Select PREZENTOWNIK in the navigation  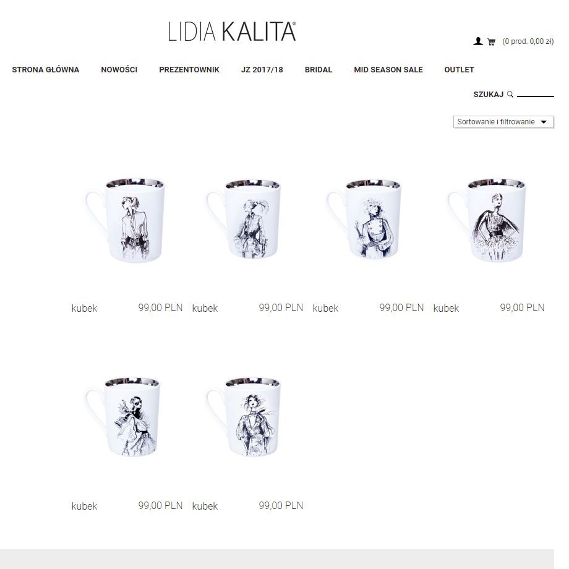189,70
